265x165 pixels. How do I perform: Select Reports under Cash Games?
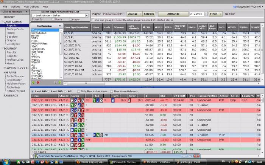click(x=11, y=25)
